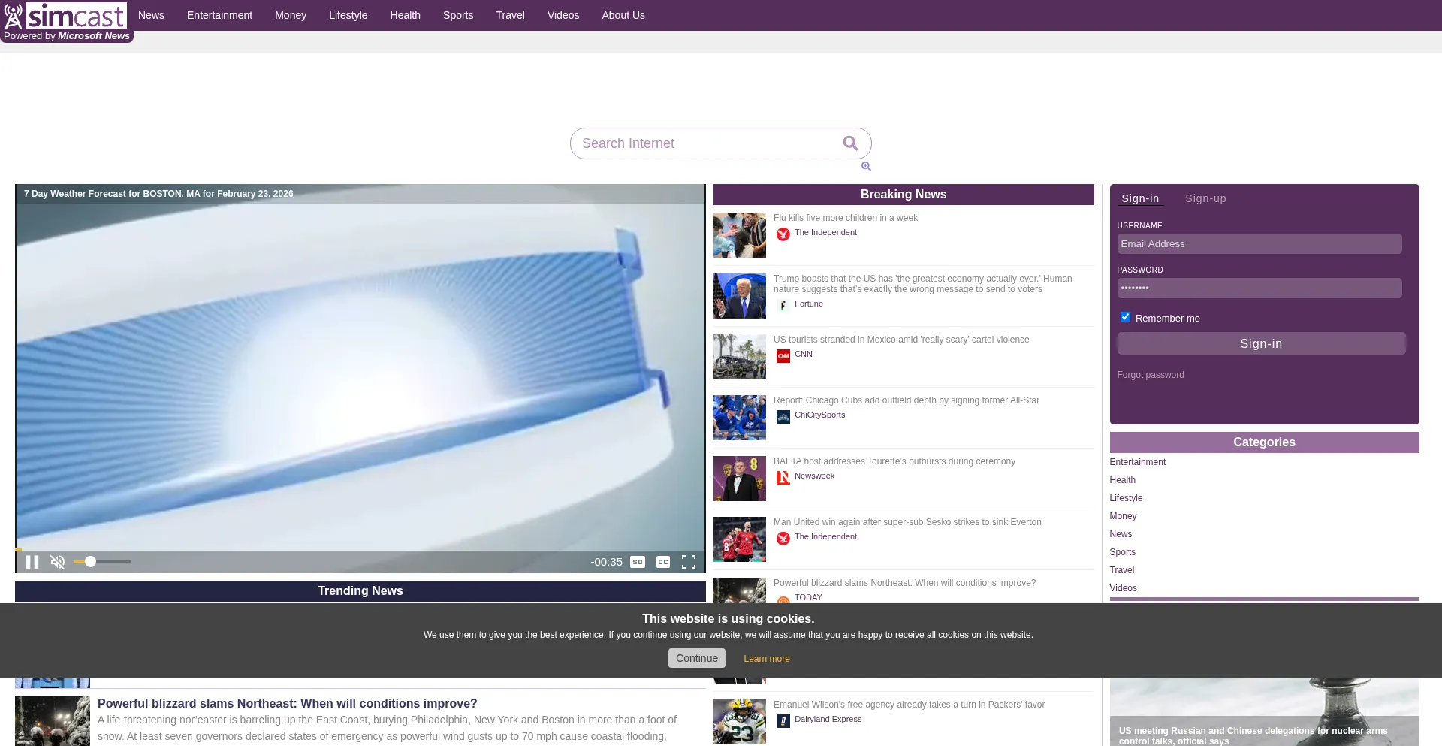
Task: Toggle closed captions on video
Action: tap(663, 562)
